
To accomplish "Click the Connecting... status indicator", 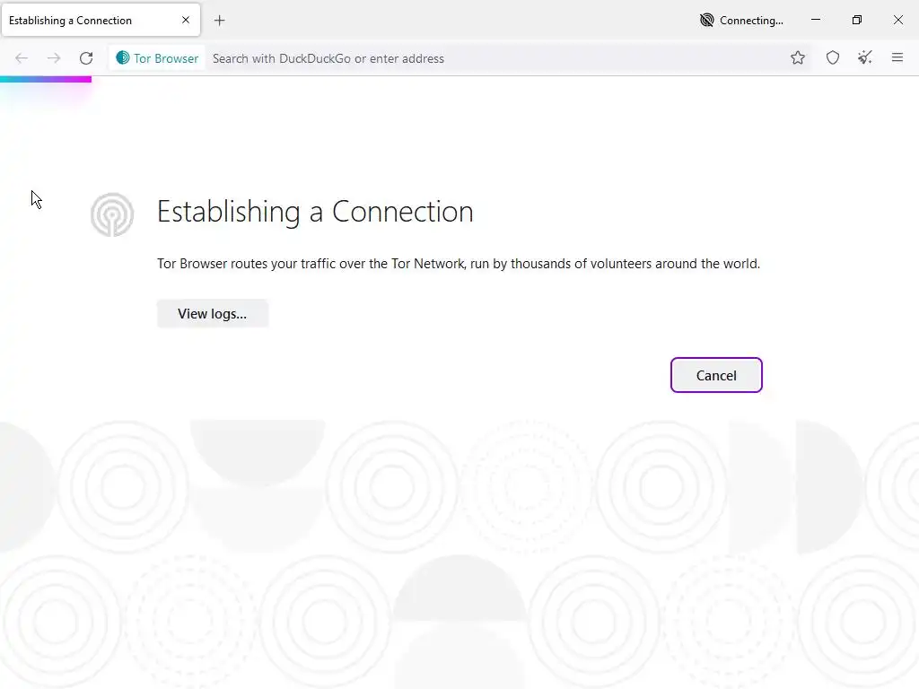I will [x=742, y=21].
